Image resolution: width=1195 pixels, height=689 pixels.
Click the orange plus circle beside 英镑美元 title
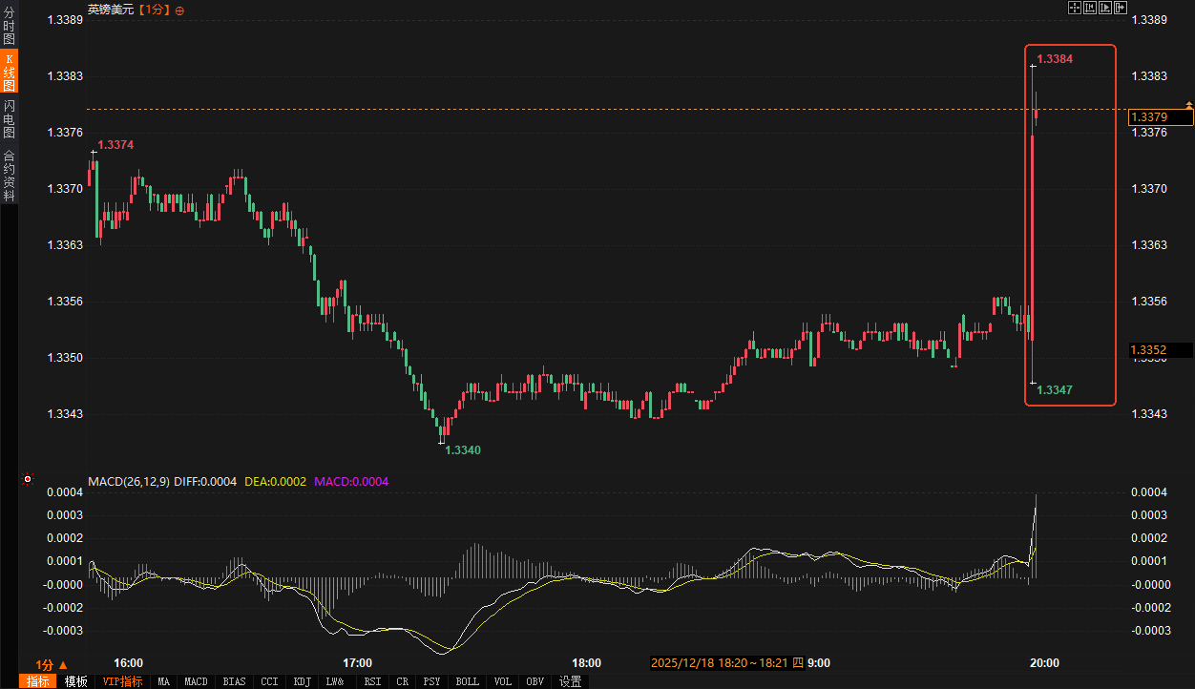(180, 10)
